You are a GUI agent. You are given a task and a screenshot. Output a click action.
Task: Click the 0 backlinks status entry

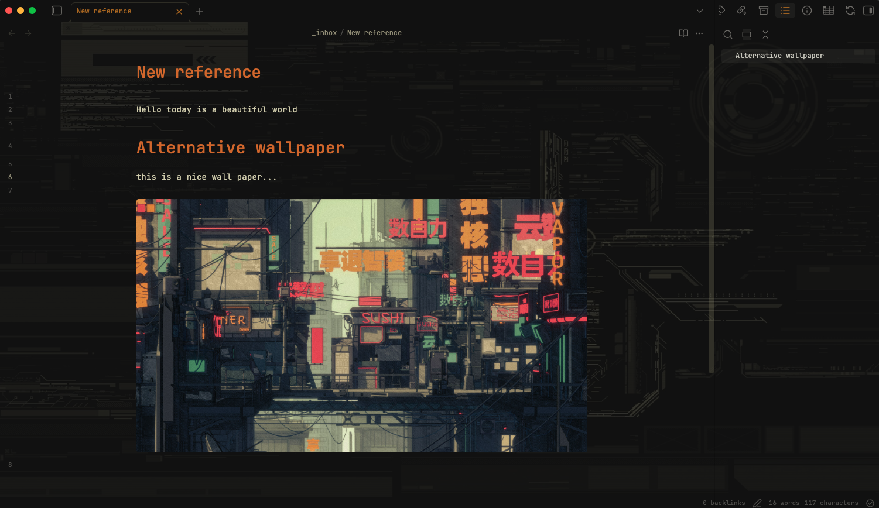click(724, 503)
